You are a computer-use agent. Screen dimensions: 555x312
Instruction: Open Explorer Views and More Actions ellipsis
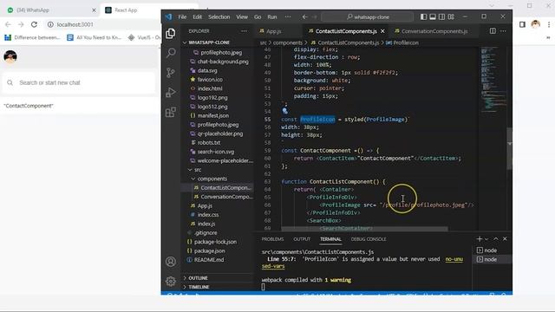click(x=245, y=31)
